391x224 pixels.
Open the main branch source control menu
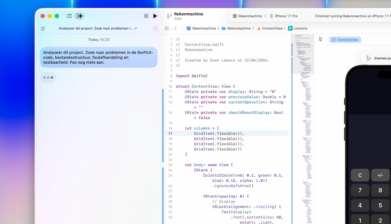[179, 19]
